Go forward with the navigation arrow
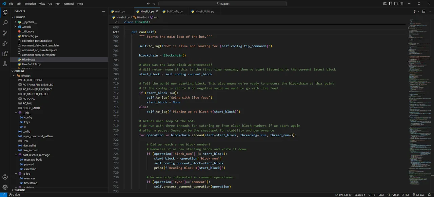 coord(154,4)
